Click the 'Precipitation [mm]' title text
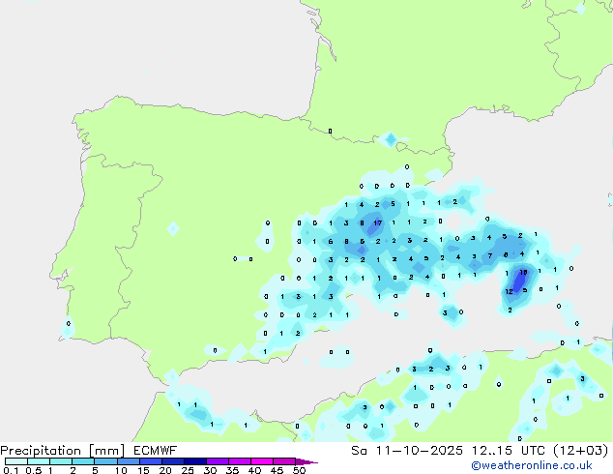The width and height of the screenshot is (613, 474). 63,451
